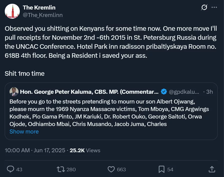224x177 pixels.
Task: Click the 280 reposts count
Action: [x=71, y=169]
